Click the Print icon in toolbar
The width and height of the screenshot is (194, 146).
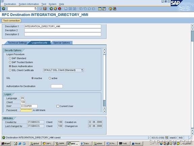pos(66,9)
